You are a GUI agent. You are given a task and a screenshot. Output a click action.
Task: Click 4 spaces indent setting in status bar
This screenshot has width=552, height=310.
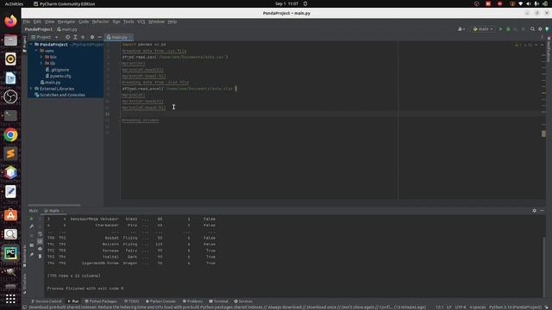477,307
